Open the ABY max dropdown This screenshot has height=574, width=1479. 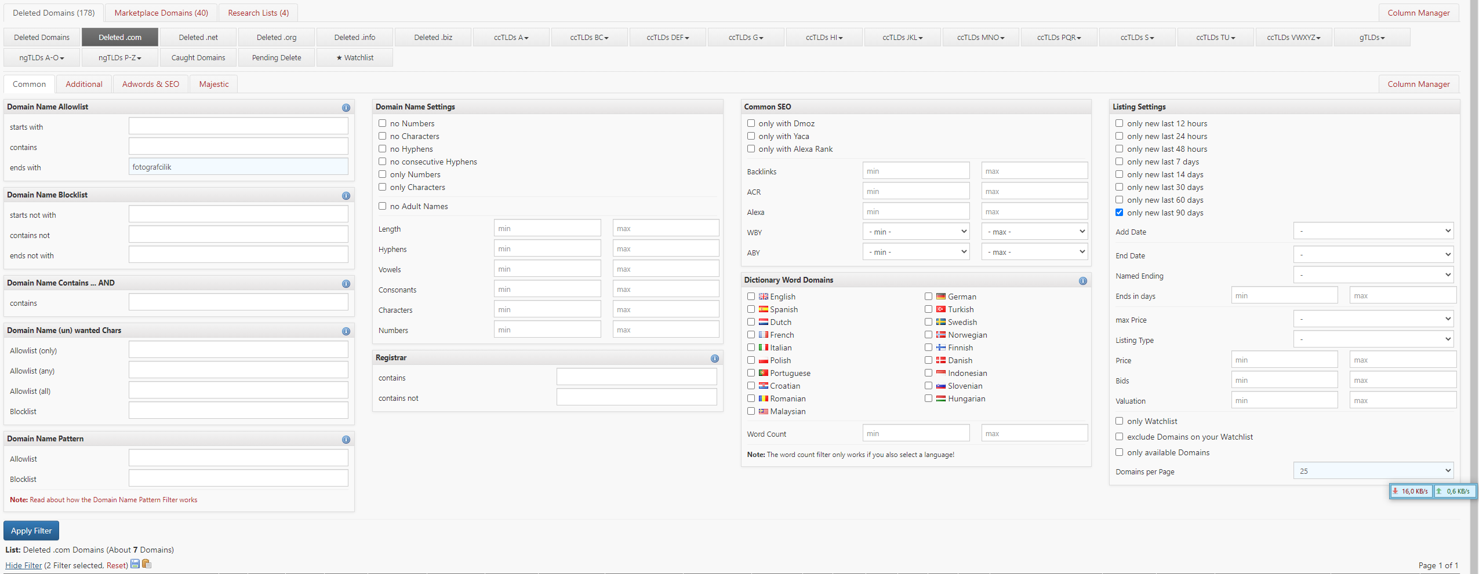point(1035,253)
